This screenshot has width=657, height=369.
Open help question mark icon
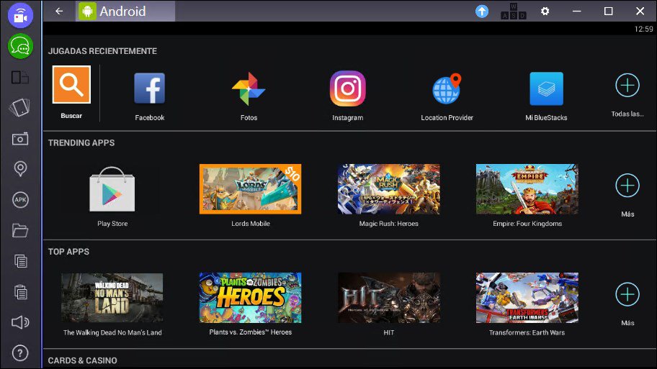coord(20,353)
